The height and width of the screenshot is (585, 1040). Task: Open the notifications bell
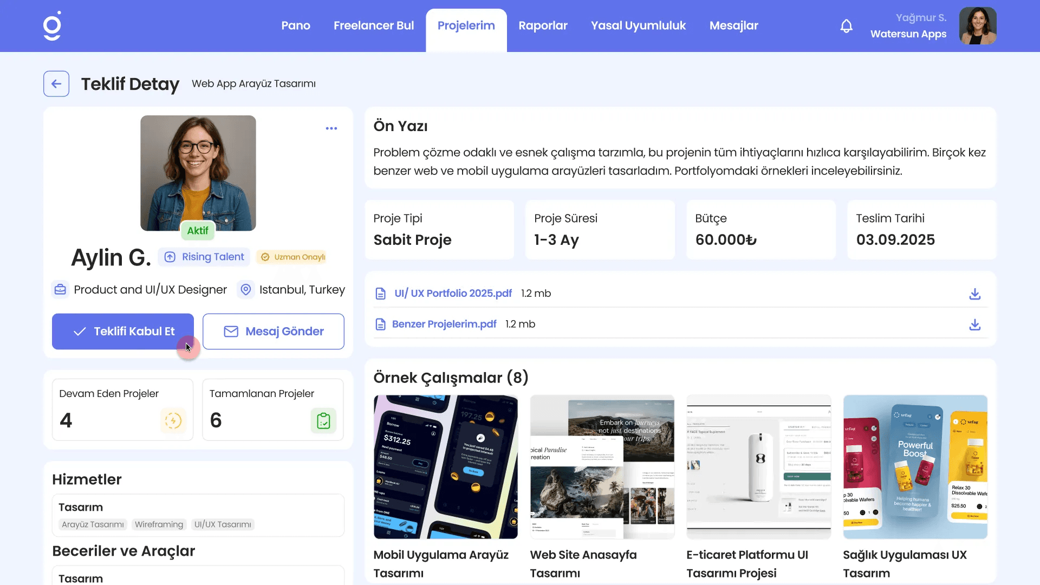[846, 26]
